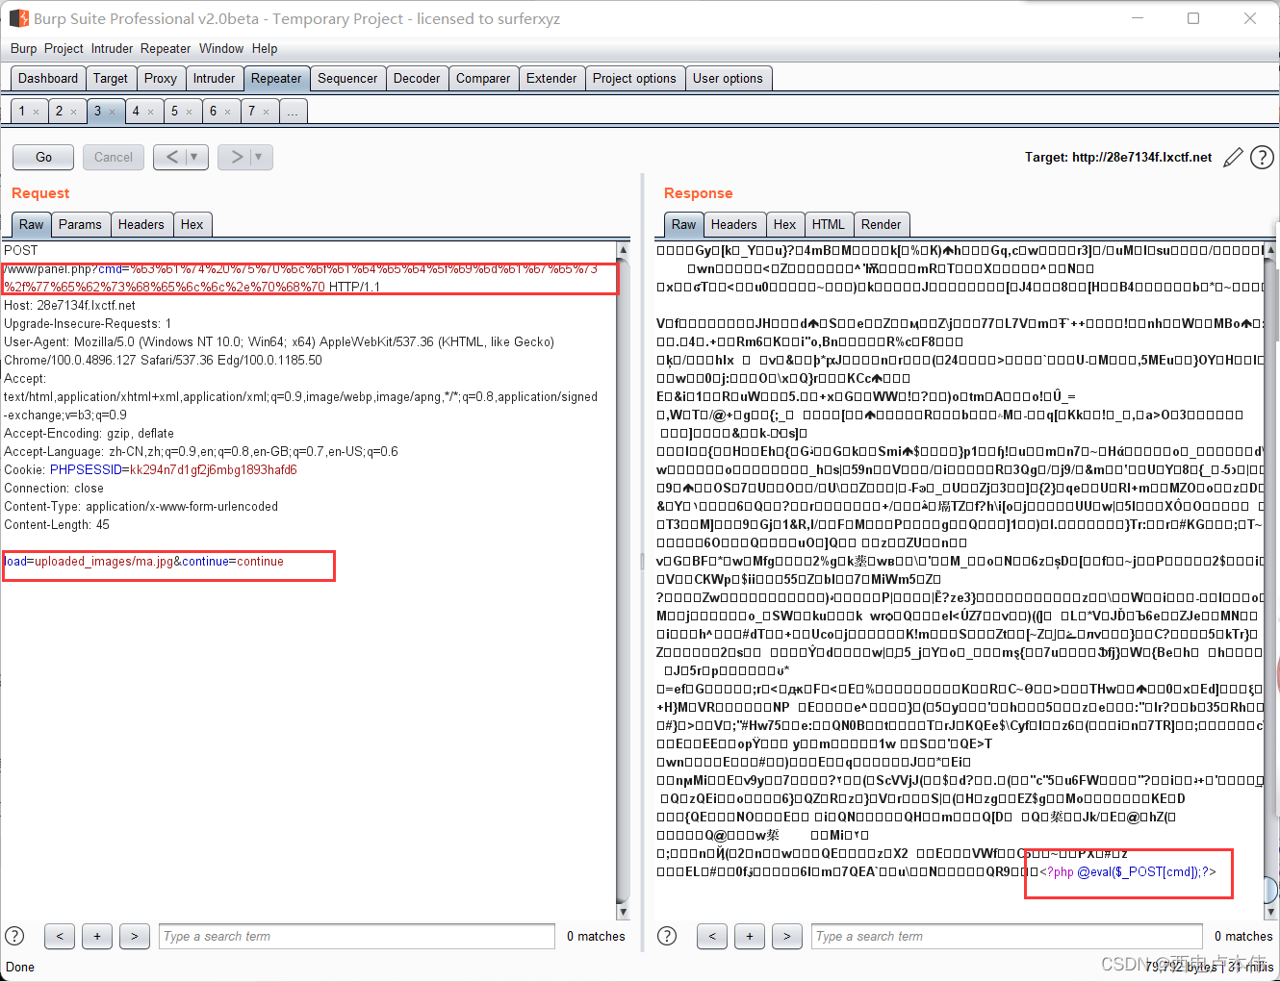Click the Burp Suite logo icon in title bar
The height and width of the screenshot is (982, 1280).
[19, 18]
